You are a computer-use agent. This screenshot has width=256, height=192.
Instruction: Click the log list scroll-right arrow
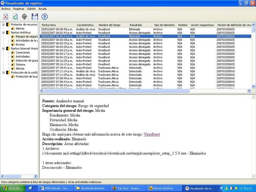coord(249,91)
